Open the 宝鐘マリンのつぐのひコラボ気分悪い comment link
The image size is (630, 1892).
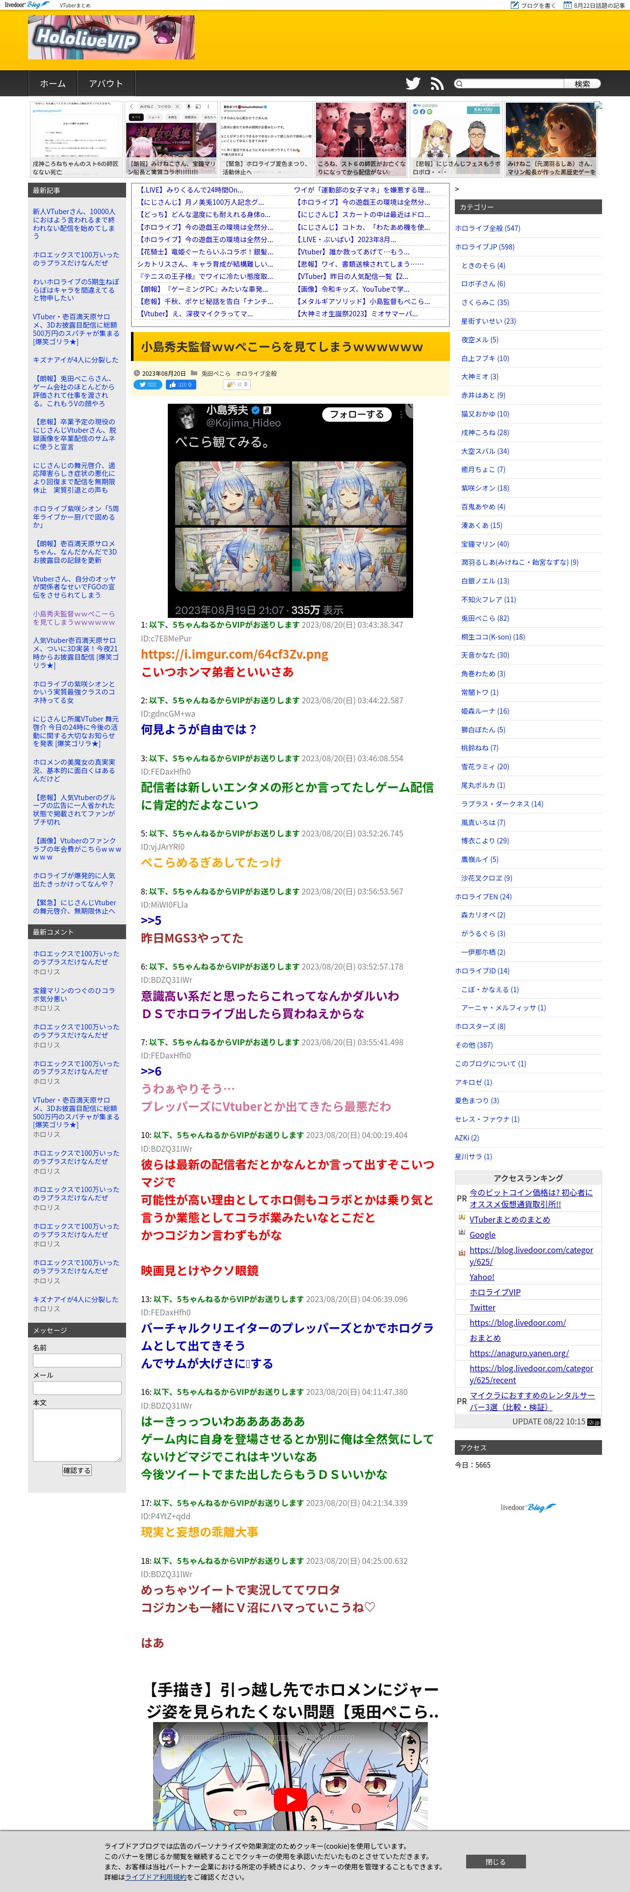point(73,995)
